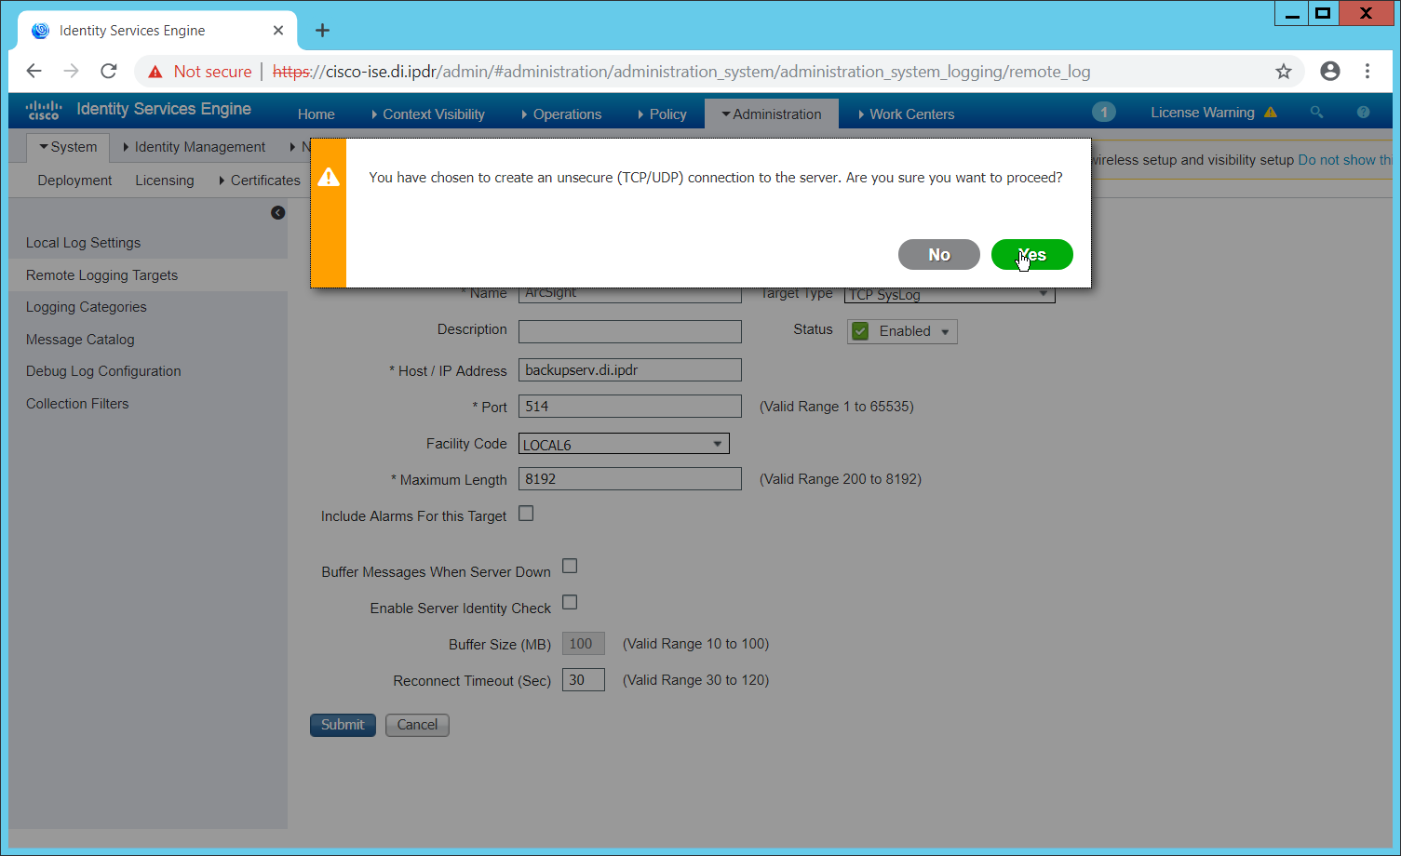This screenshot has width=1401, height=856.
Task: Enable Buffer Messages When Server Down
Action: tap(570, 567)
